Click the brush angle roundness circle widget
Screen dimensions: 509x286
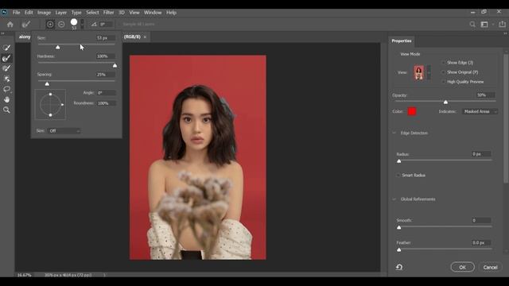(x=50, y=104)
